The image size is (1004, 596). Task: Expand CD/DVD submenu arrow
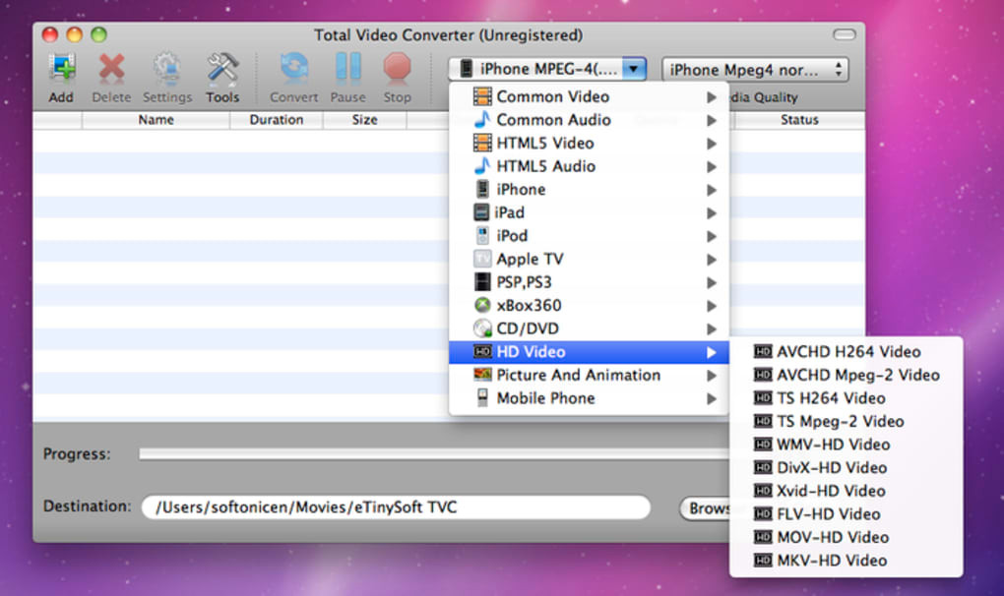tap(712, 328)
